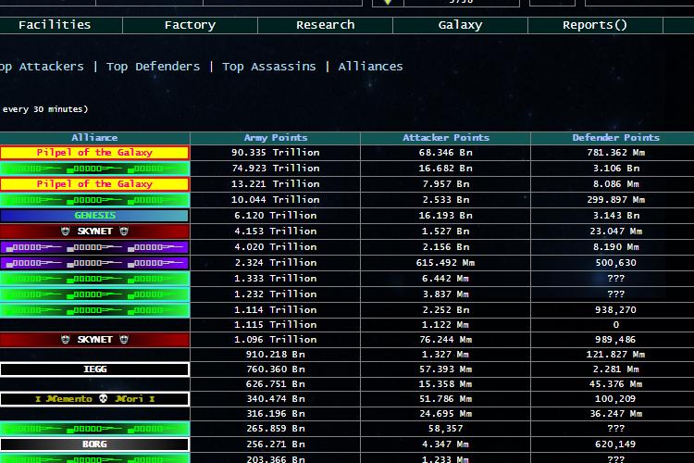Image resolution: width=694 pixels, height=463 pixels.
Task: Select the 68.346 Bn attacker points cell
Action: pos(446,153)
